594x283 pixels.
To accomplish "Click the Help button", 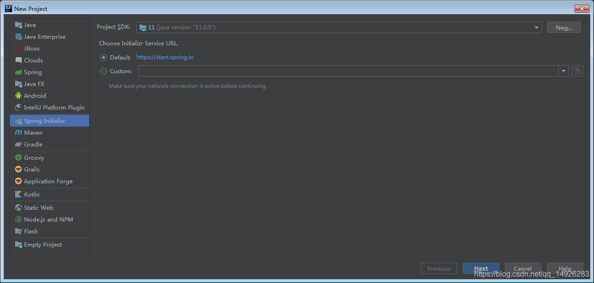I will tap(565, 268).
